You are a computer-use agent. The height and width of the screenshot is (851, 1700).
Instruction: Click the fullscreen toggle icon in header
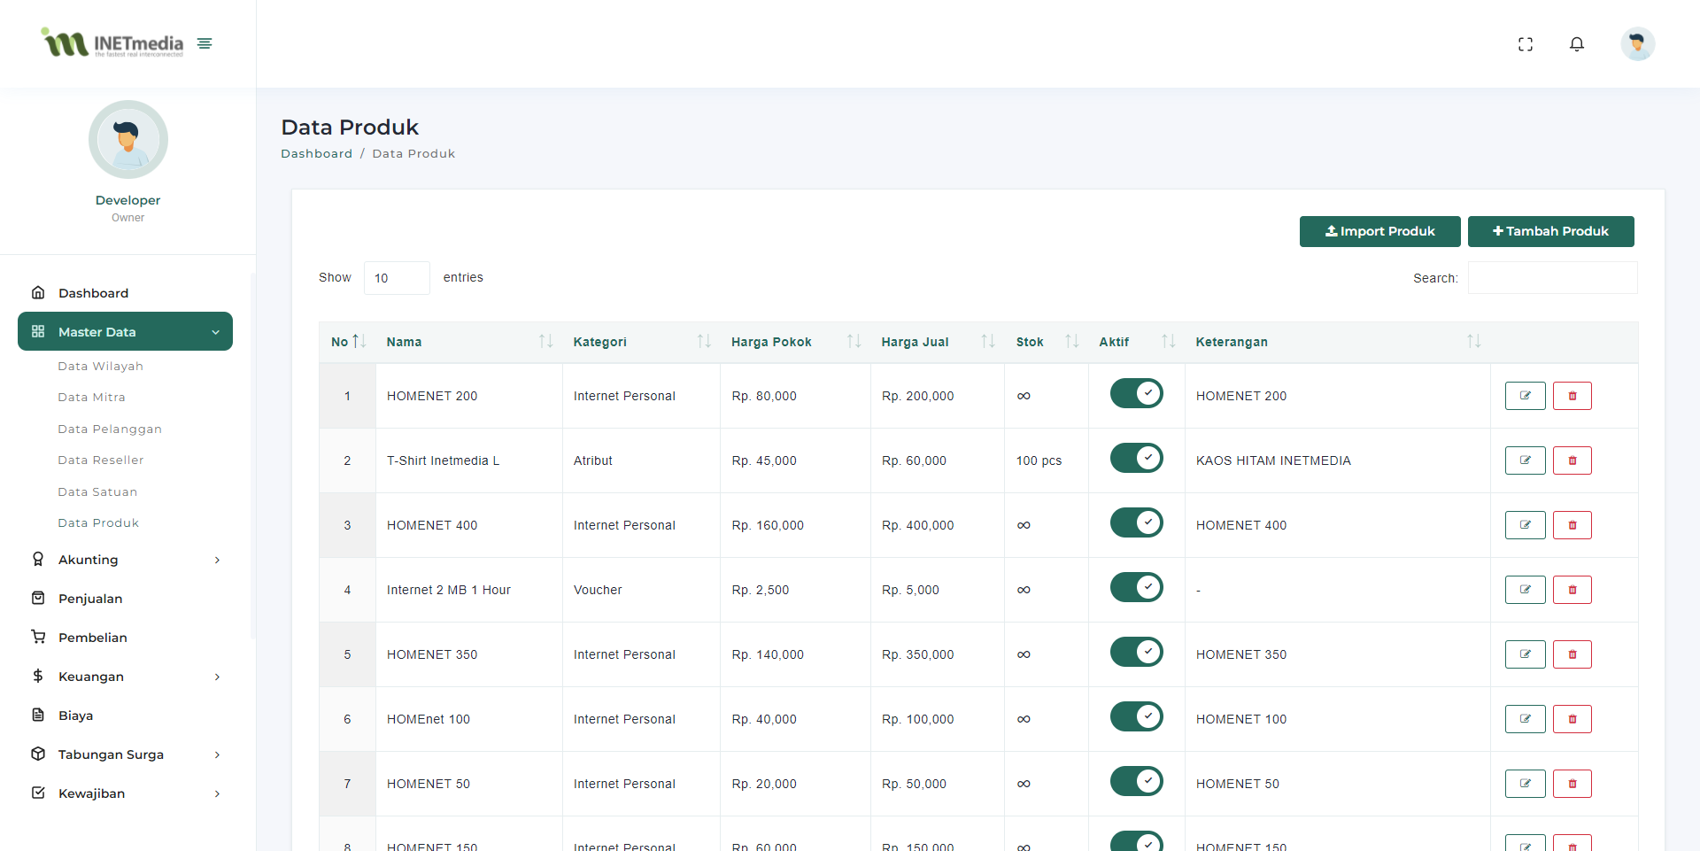tap(1525, 44)
